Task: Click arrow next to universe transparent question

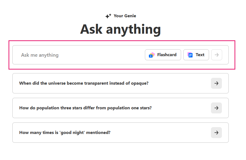Action: pos(216,83)
